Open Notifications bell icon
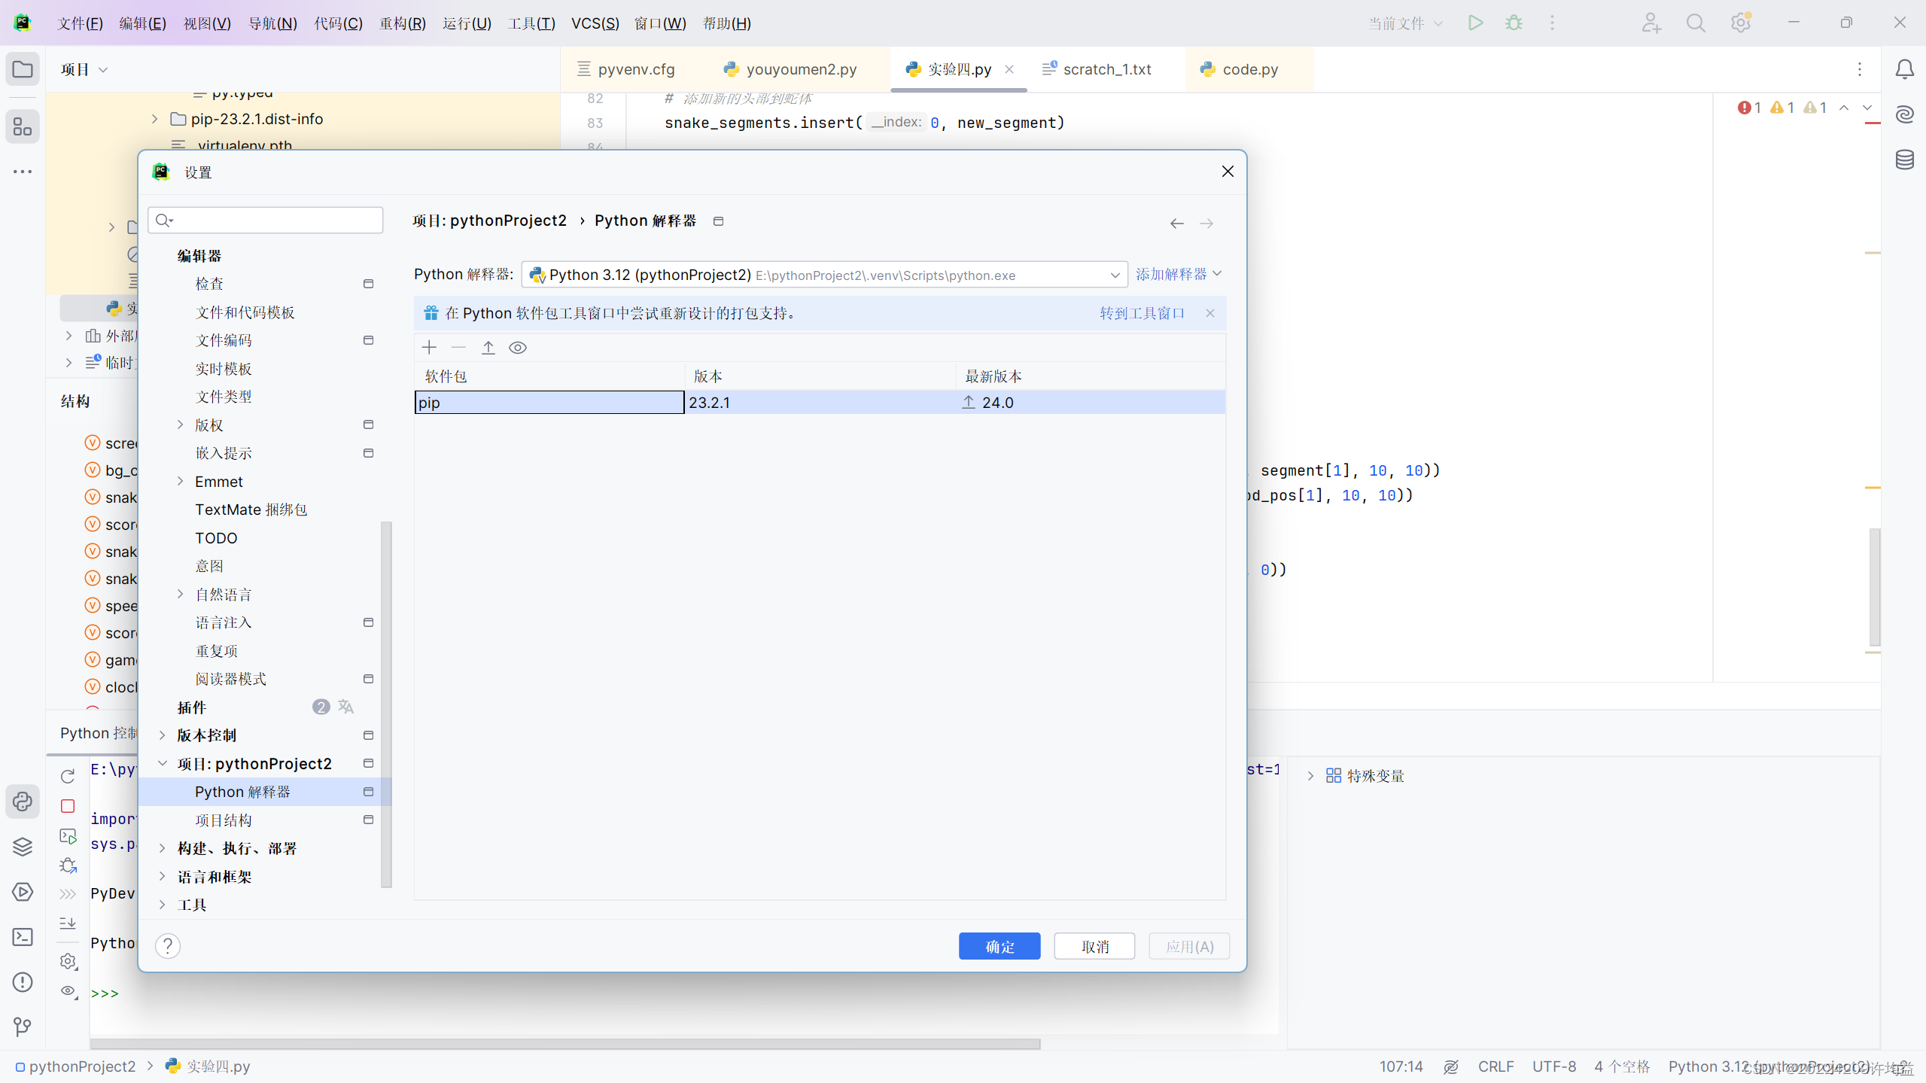The image size is (1926, 1083). pos(1904,69)
